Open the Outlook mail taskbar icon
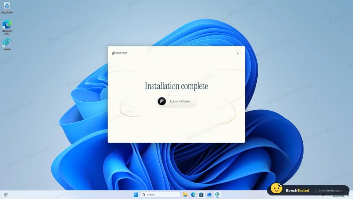 click(209, 195)
